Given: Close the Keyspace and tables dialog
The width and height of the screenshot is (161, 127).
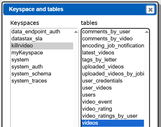Looking at the screenshot, I should coord(150,9).
